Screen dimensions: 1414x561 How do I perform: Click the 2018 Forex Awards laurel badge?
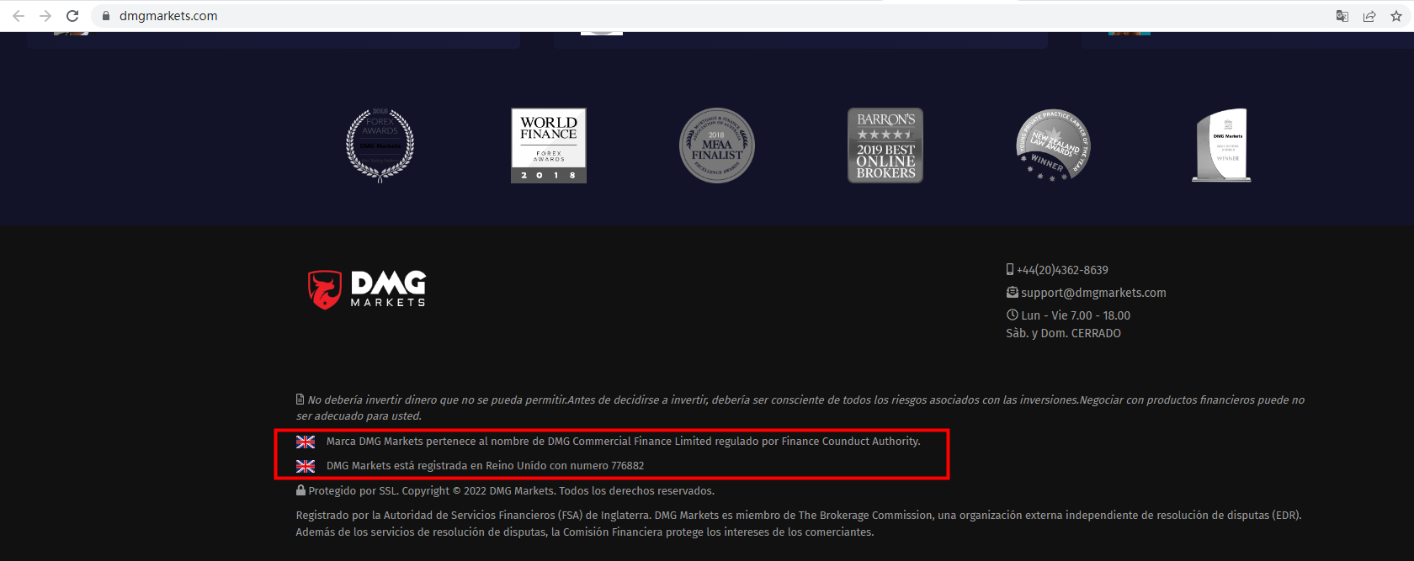(380, 145)
